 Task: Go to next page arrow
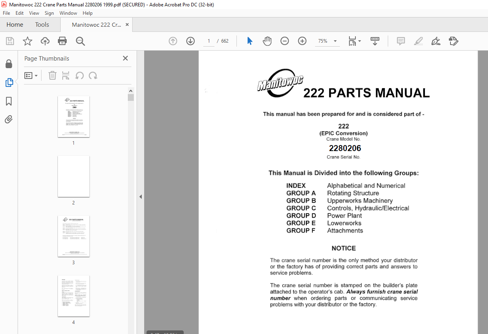click(190, 41)
